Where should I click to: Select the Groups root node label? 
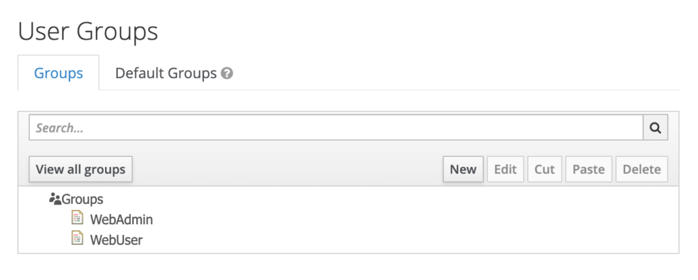pos(82,199)
